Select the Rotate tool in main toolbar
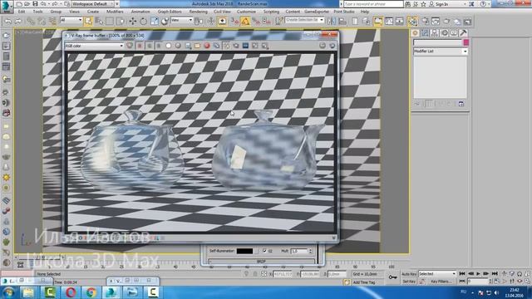The width and height of the screenshot is (532, 299). [143, 22]
